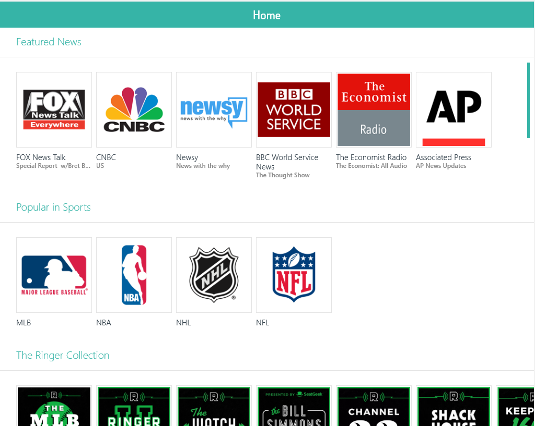
Task: Select the Newsy logo tile
Action: coord(214,109)
